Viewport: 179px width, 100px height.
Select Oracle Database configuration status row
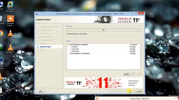[103, 53]
